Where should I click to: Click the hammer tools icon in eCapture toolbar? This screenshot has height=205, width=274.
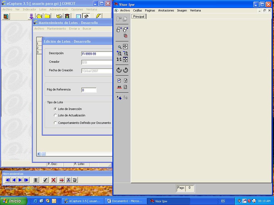86,16
